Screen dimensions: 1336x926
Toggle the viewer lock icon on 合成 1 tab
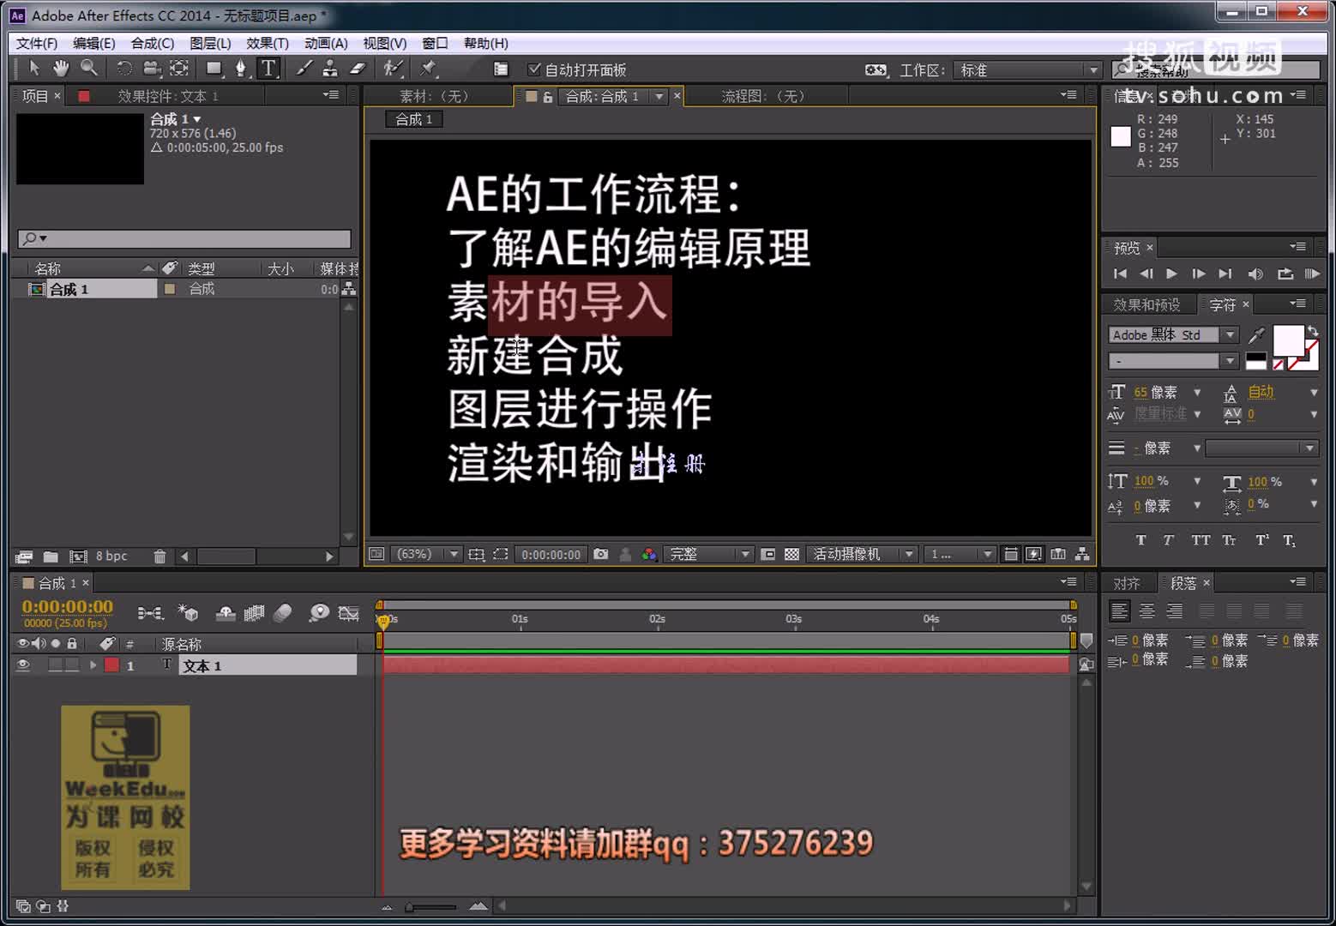coord(547,97)
